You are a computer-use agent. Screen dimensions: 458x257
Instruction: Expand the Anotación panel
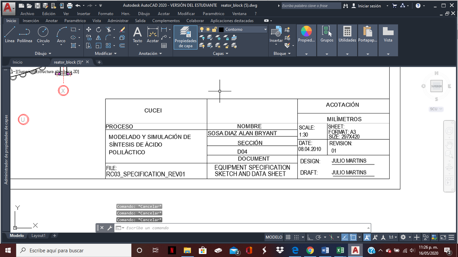(150, 54)
